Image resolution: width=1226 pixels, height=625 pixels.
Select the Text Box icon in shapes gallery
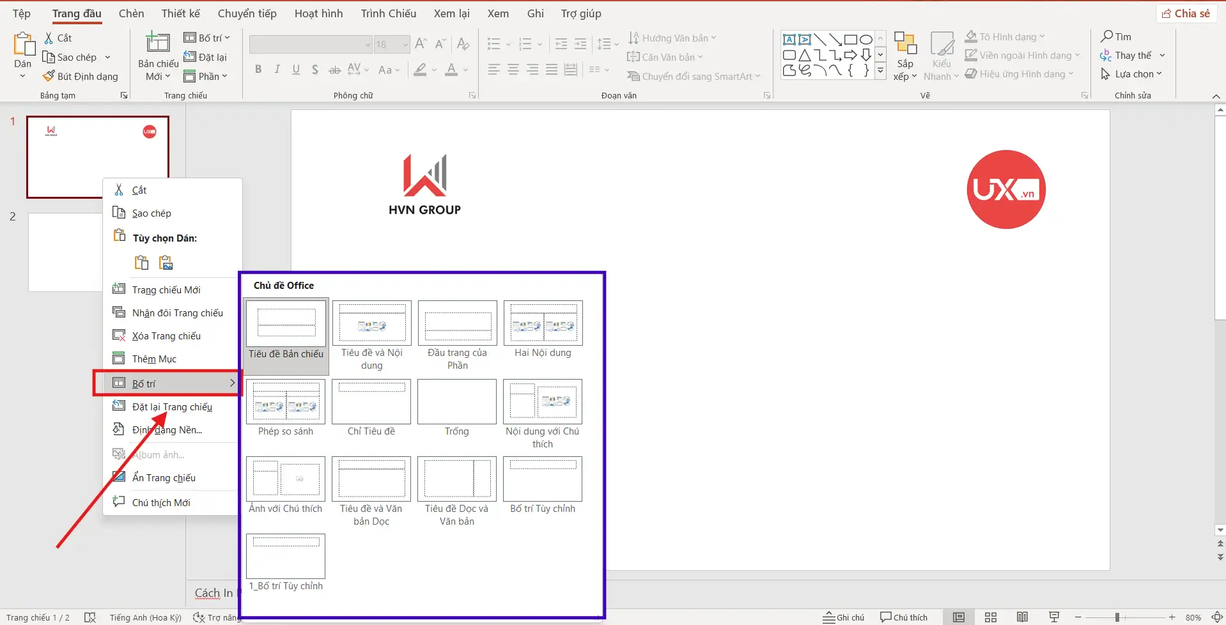pos(788,39)
